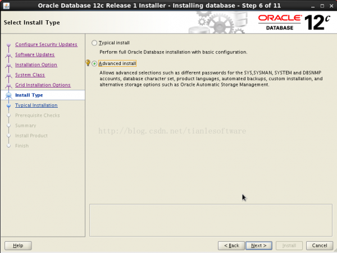Viewport: 337px width, 253px height.
Task: Go to the Typical Installation step
Action: pos(37,105)
